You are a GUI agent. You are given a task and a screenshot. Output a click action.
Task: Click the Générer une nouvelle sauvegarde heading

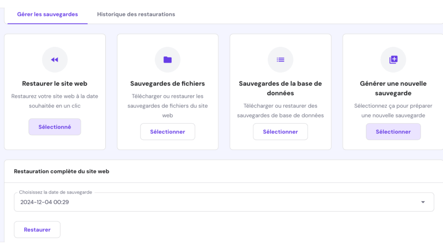(393, 88)
